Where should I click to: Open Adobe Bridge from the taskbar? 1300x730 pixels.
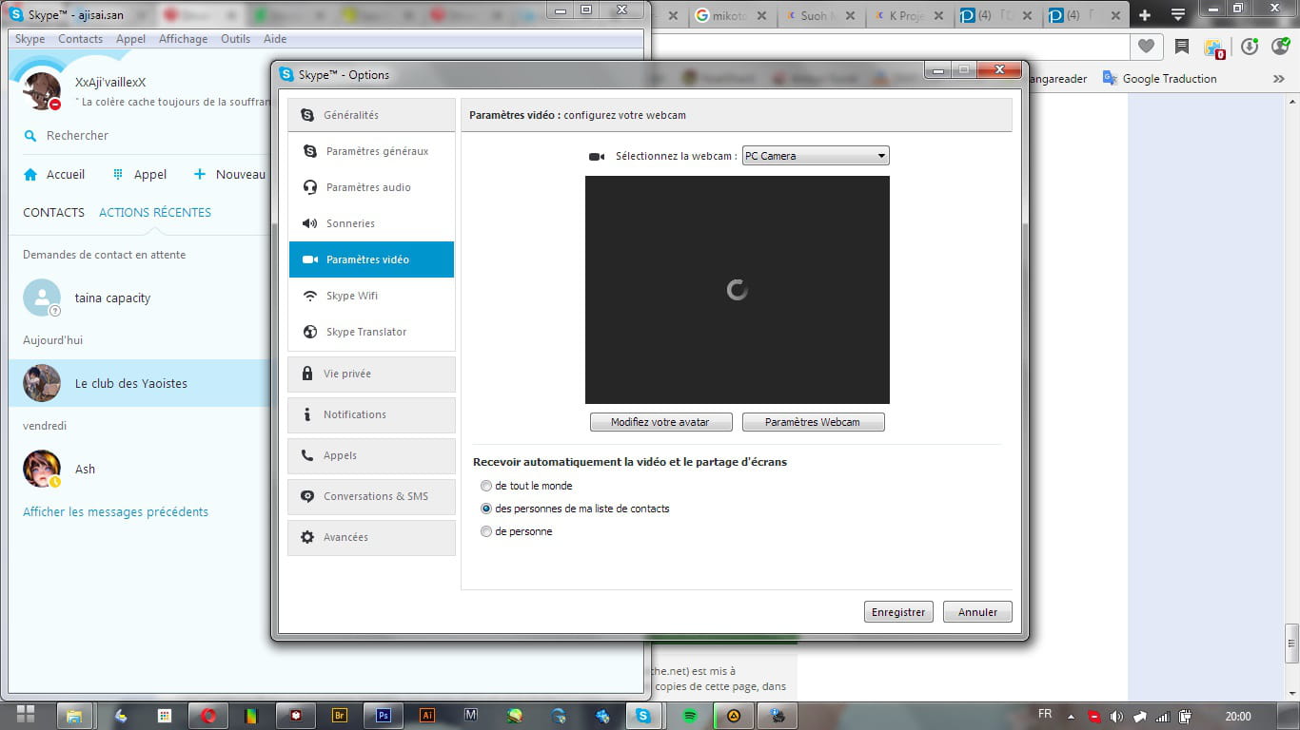340,716
